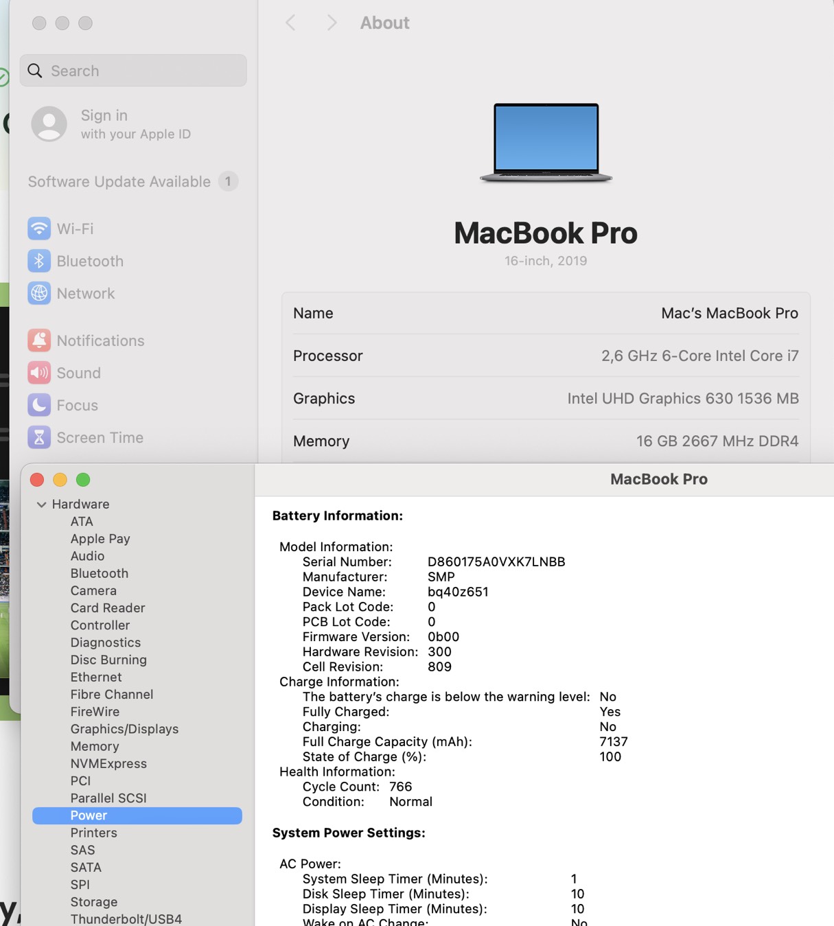
Task: Go forward with the right chevron
Action: coord(332,23)
